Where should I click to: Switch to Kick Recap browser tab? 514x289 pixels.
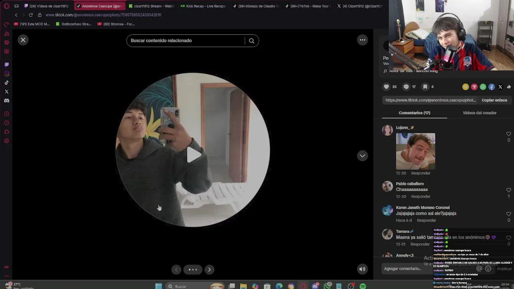point(203,6)
